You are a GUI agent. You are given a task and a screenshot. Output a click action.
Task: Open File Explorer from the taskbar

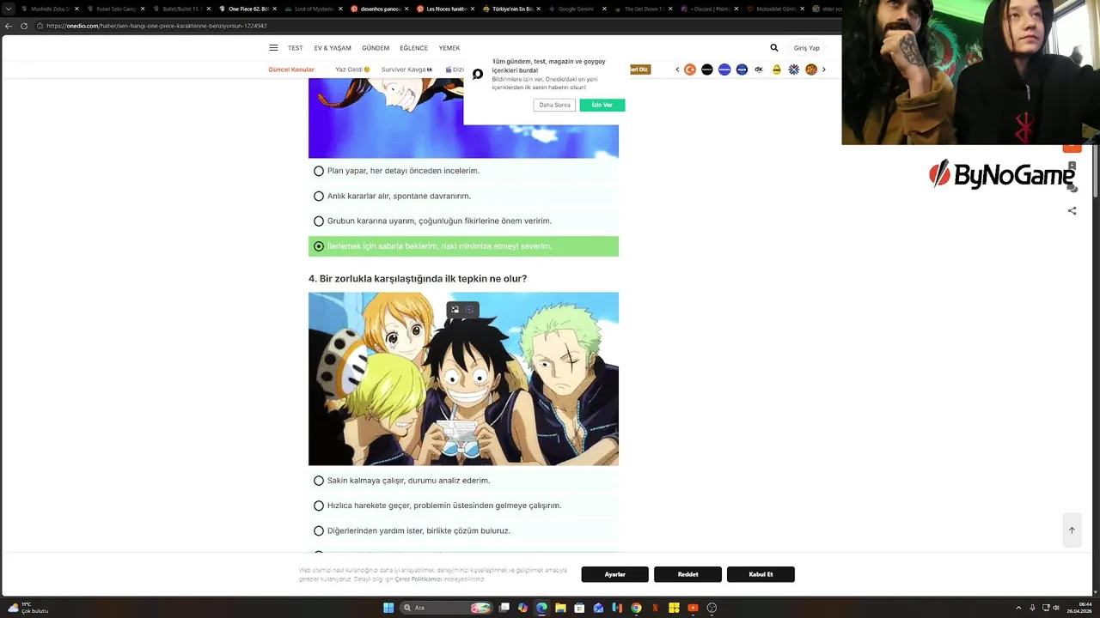[560, 608]
